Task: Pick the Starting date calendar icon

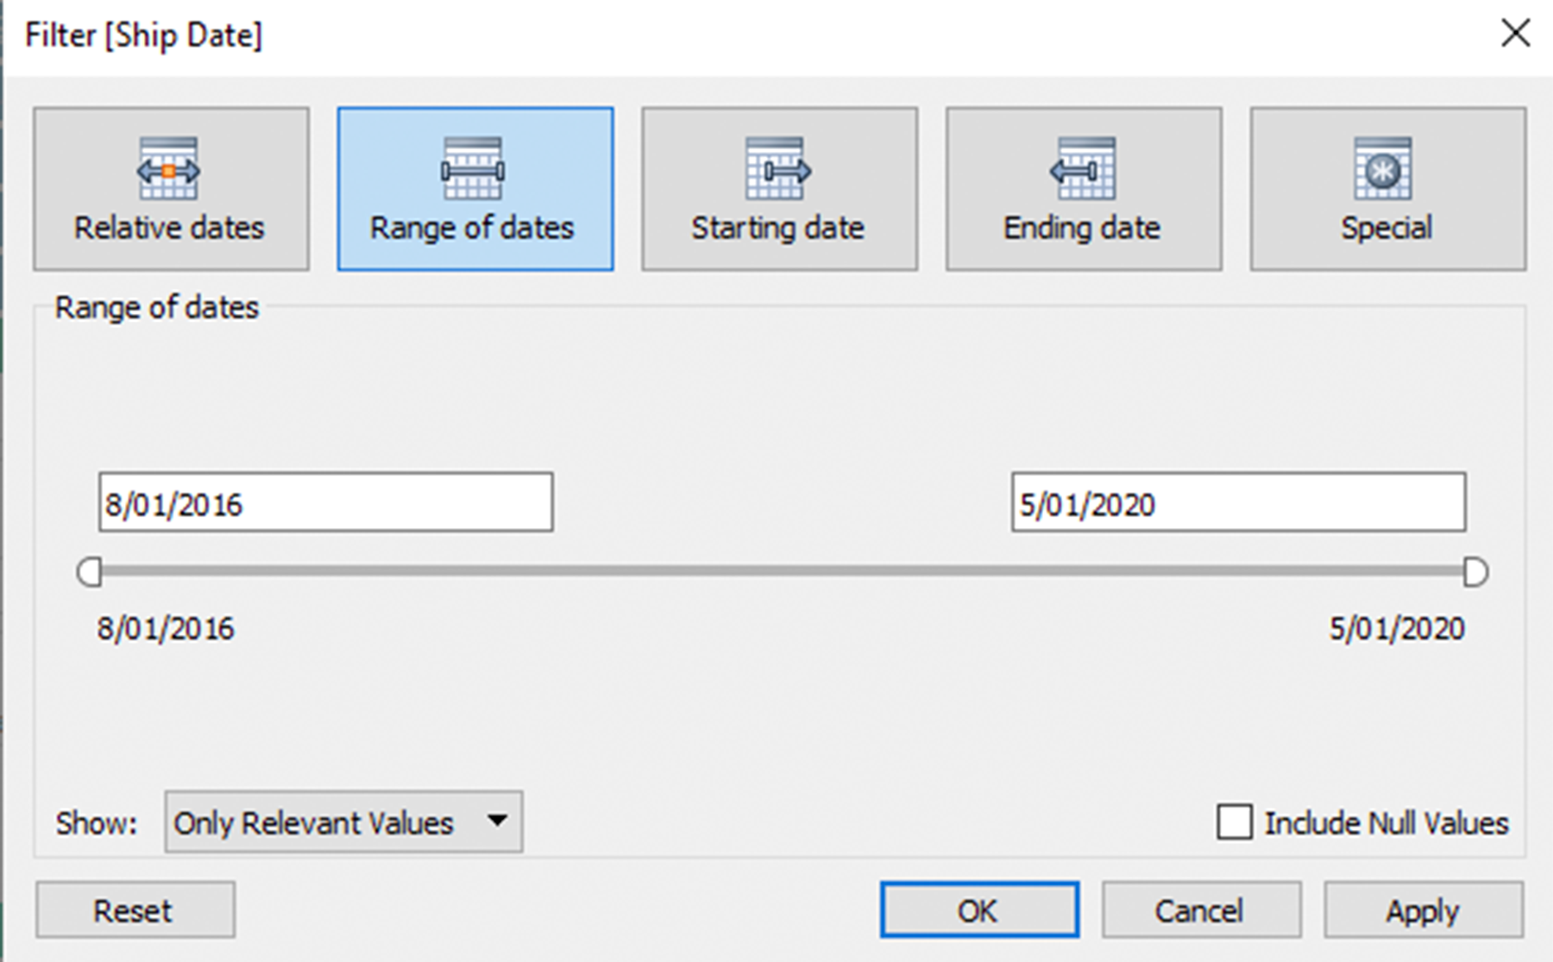Action: 777,168
